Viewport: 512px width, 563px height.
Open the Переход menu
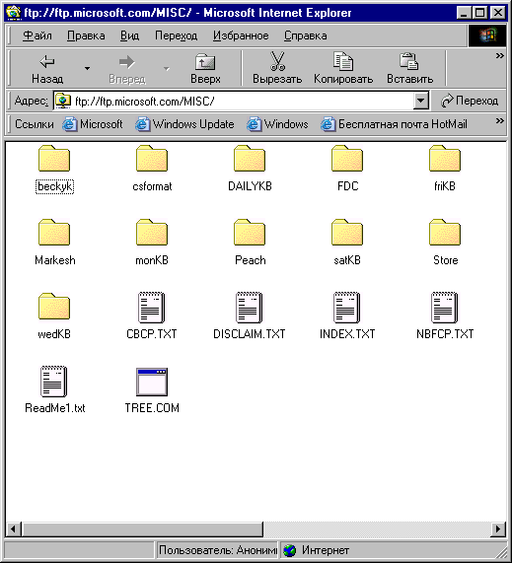click(x=176, y=35)
